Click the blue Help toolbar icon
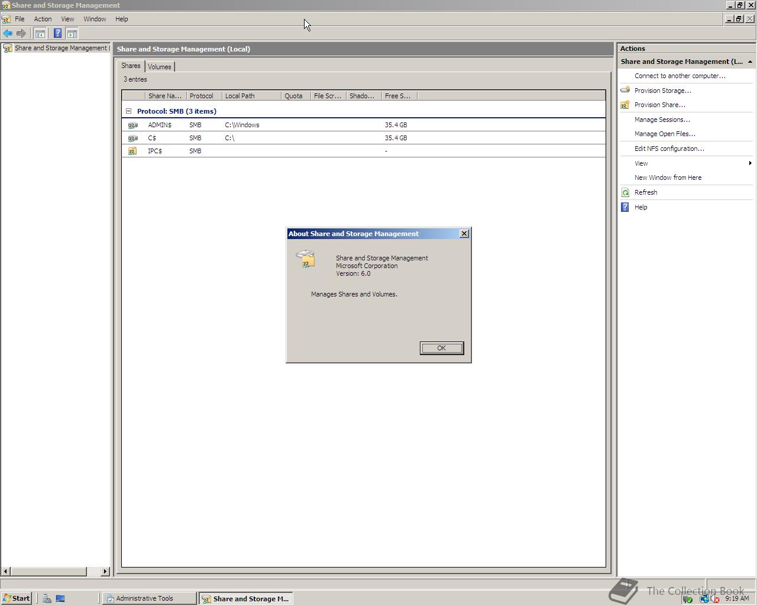This screenshot has height=606, width=757. point(57,34)
